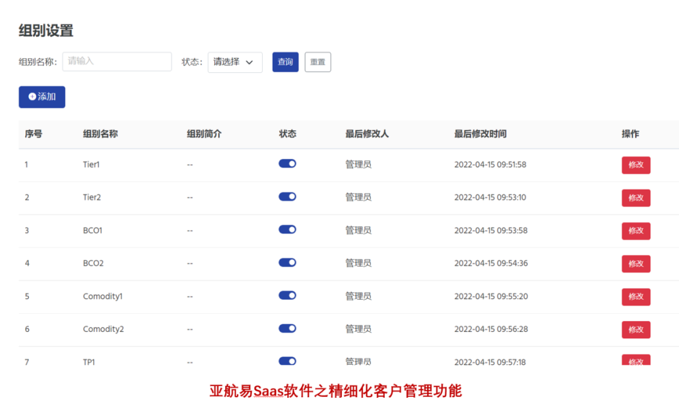The image size is (679, 408).
Task: Click 修改 for the Comodity2 row
Action: pyautogui.click(x=636, y=329)
